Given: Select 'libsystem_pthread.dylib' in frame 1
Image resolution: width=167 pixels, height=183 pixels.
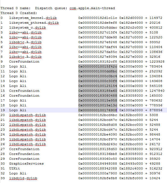Looking at the screenshot, I should click(34, 23).
